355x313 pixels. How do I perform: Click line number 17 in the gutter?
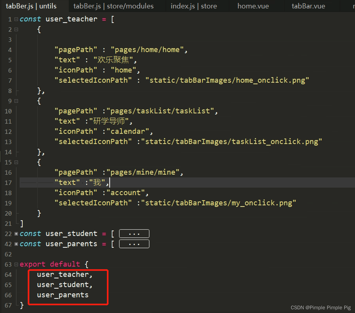(x=8, y=183)
